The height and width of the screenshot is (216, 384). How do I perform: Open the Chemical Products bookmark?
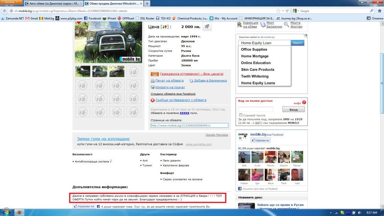pyautogui.click(x=190, y=18)
